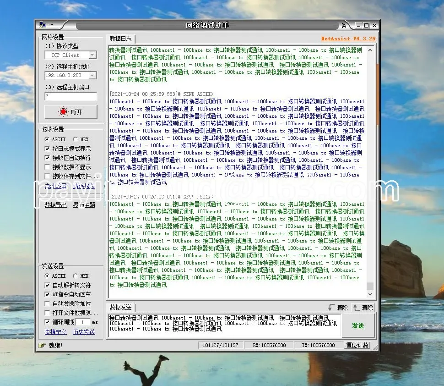Select ASCII send mode radio button
444x386 pixels.
pyautogui.click(x=47, y=276)
